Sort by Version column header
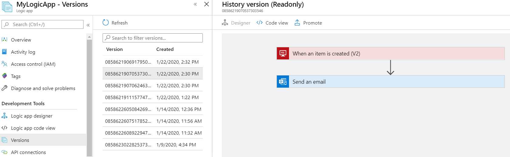This screenshot has width=510, height=157. (x=114, y=49)
